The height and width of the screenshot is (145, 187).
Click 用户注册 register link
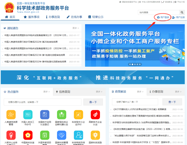pyautogui.click(x=178, y=17)
